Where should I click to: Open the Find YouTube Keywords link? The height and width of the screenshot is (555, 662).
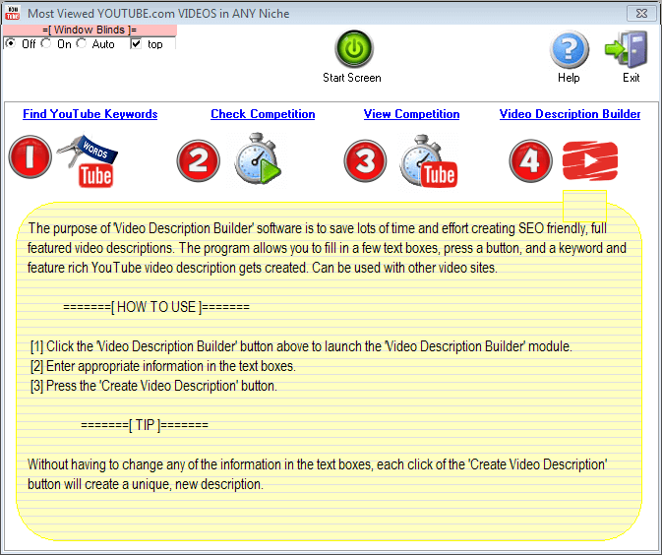pos(90,114)
